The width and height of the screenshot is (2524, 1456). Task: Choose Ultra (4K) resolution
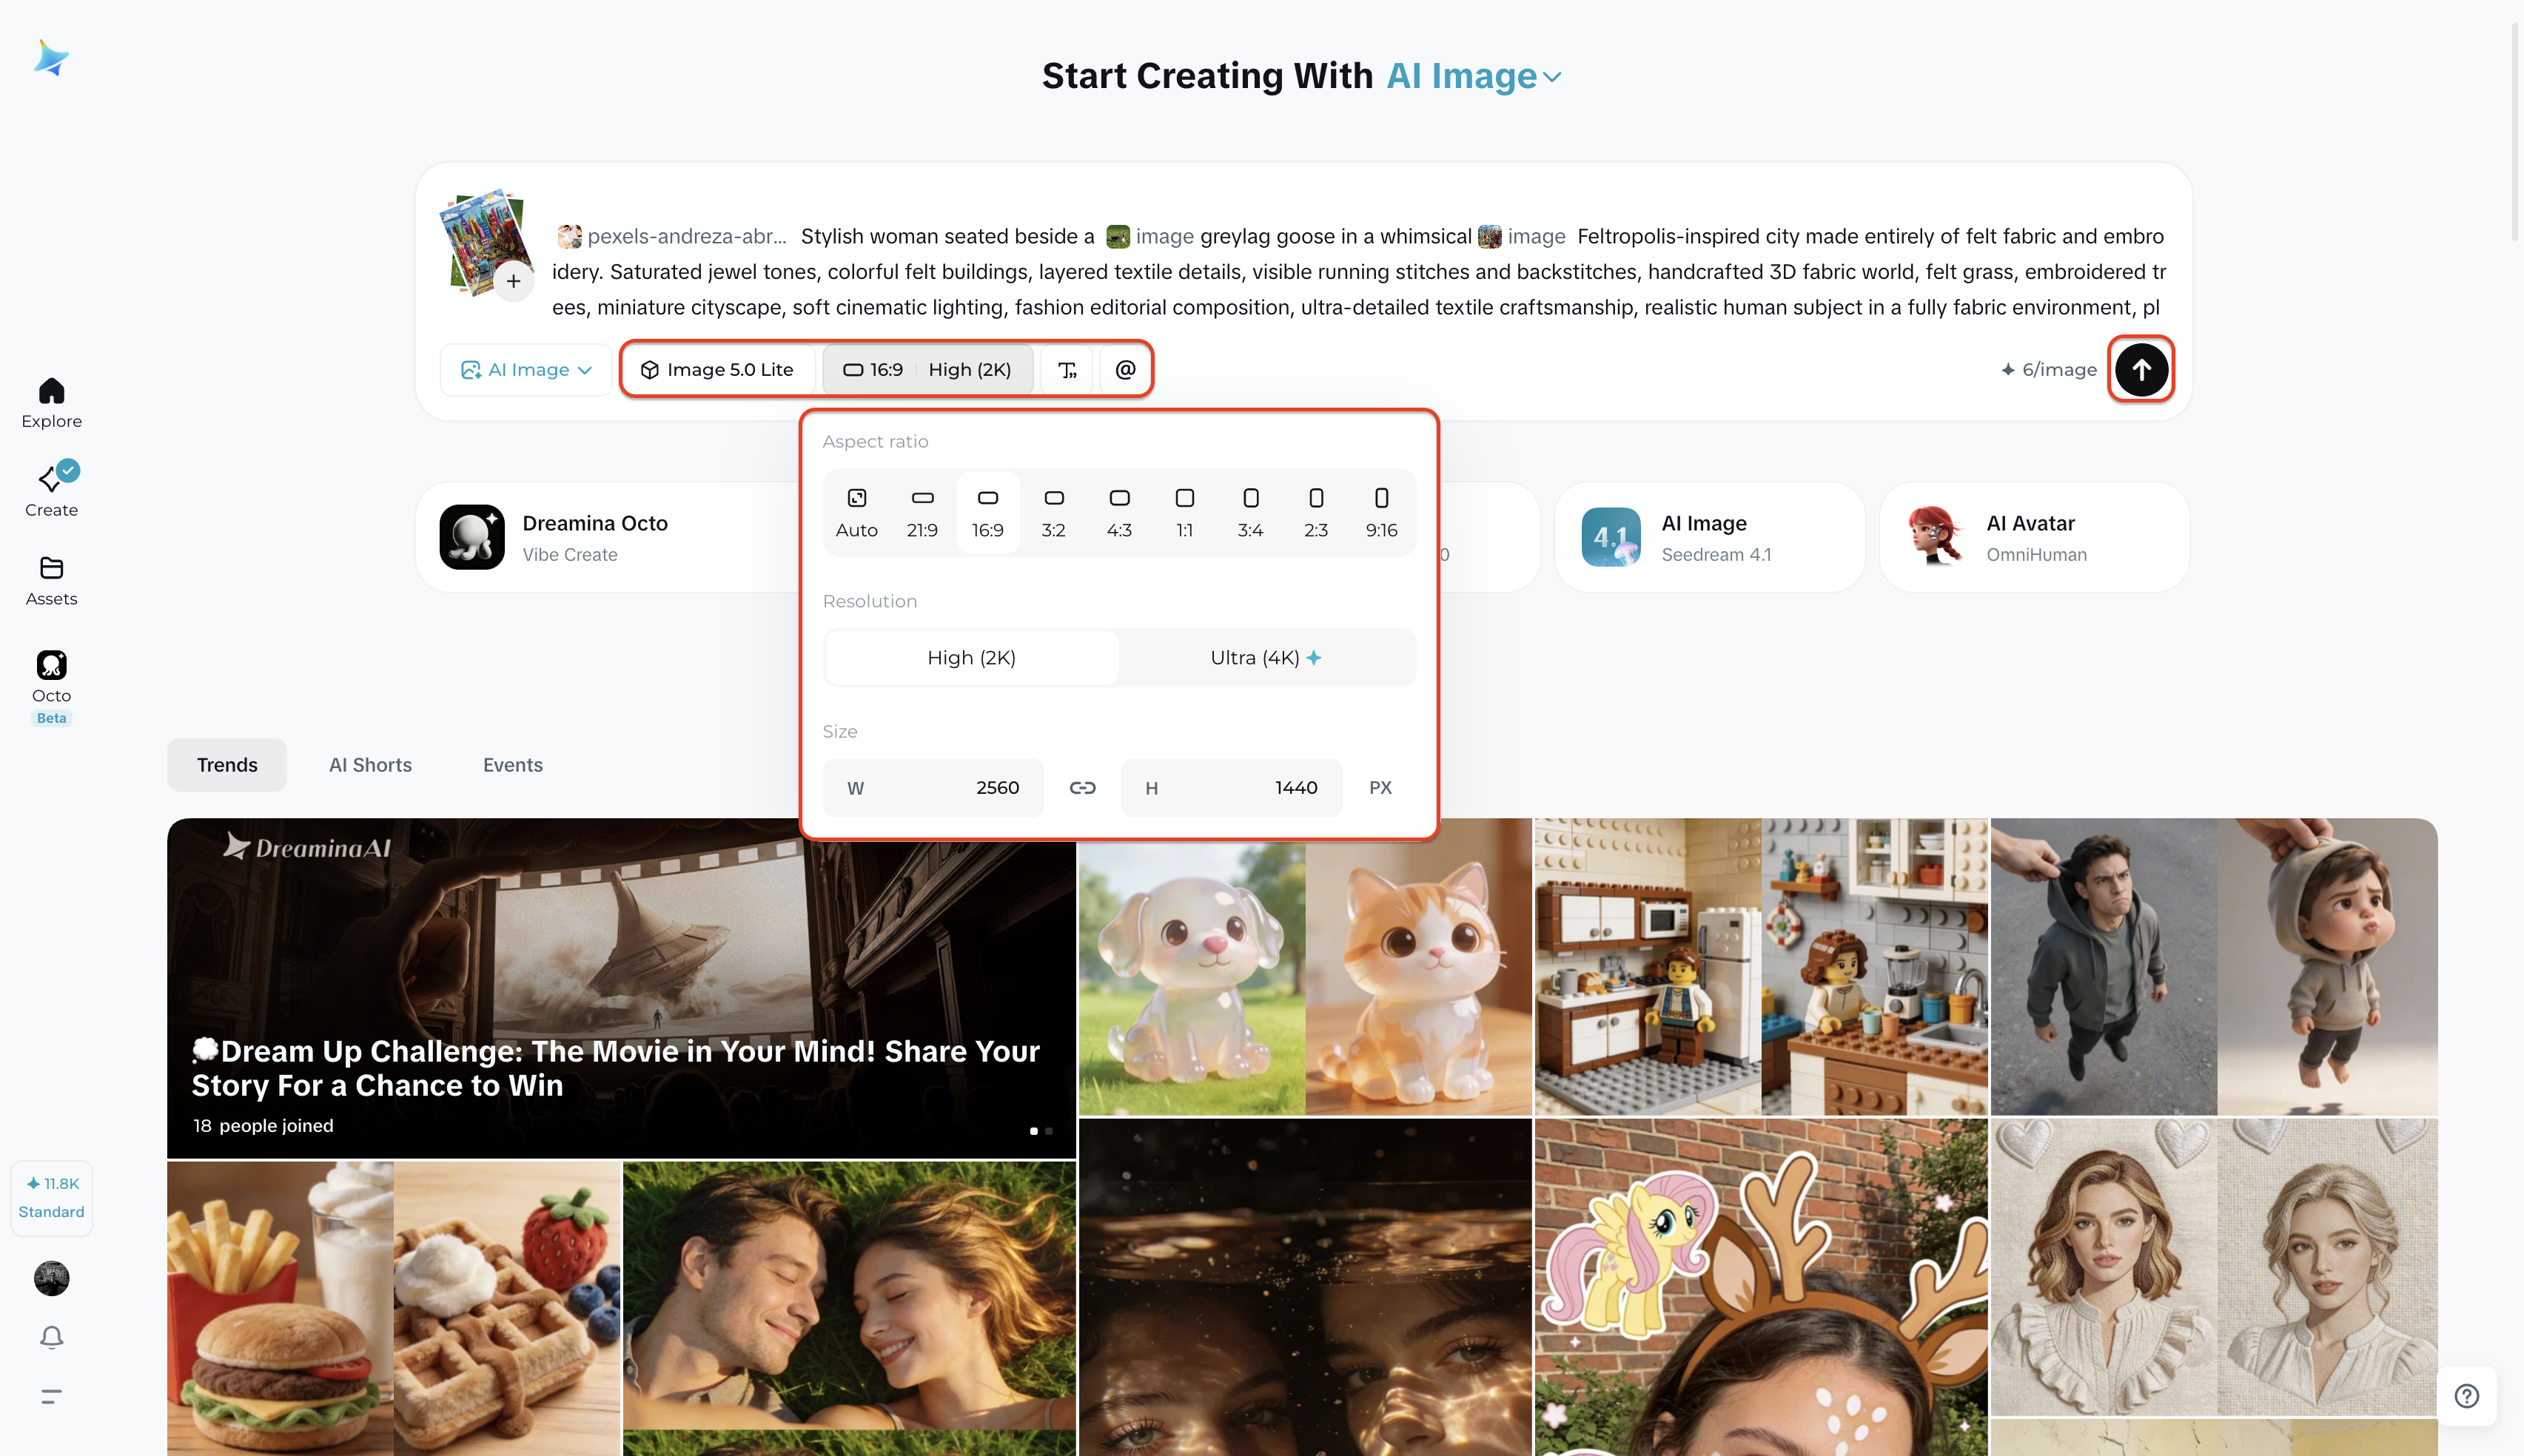click(x=1266, y=658)
